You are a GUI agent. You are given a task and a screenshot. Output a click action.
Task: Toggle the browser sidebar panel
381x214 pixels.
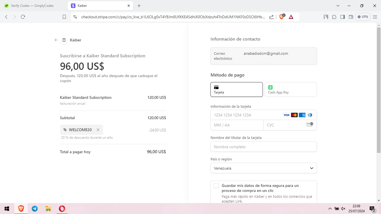(x=343, y=17)
